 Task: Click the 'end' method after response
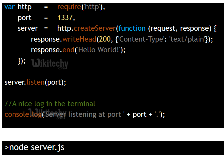(68, 50)
